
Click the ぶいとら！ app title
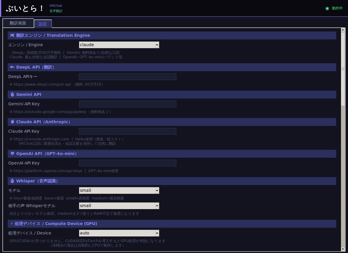click(x=24, y=8)
